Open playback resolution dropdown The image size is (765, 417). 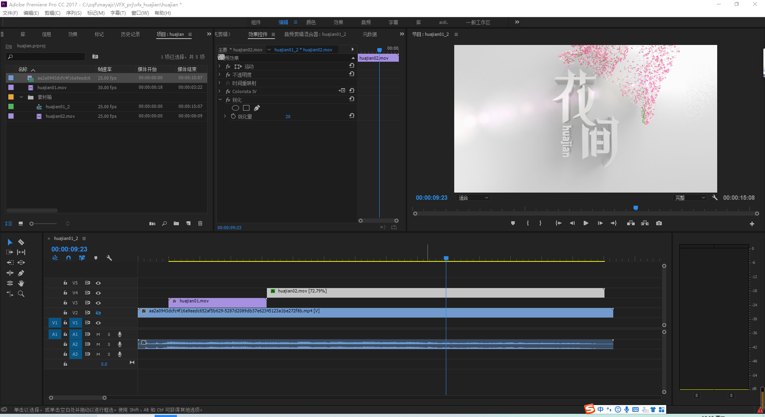tap(690, 198)
